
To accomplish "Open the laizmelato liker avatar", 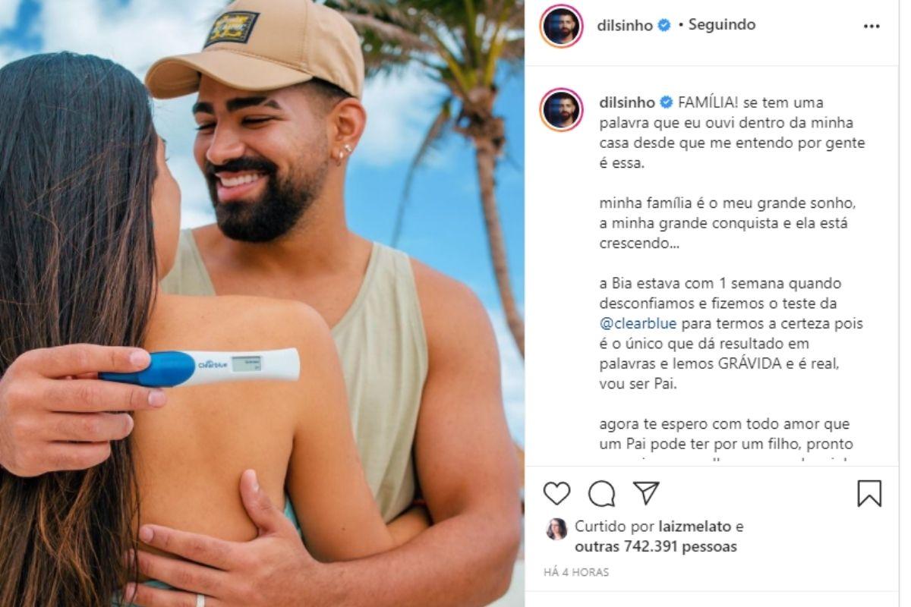I will [556, 529].
